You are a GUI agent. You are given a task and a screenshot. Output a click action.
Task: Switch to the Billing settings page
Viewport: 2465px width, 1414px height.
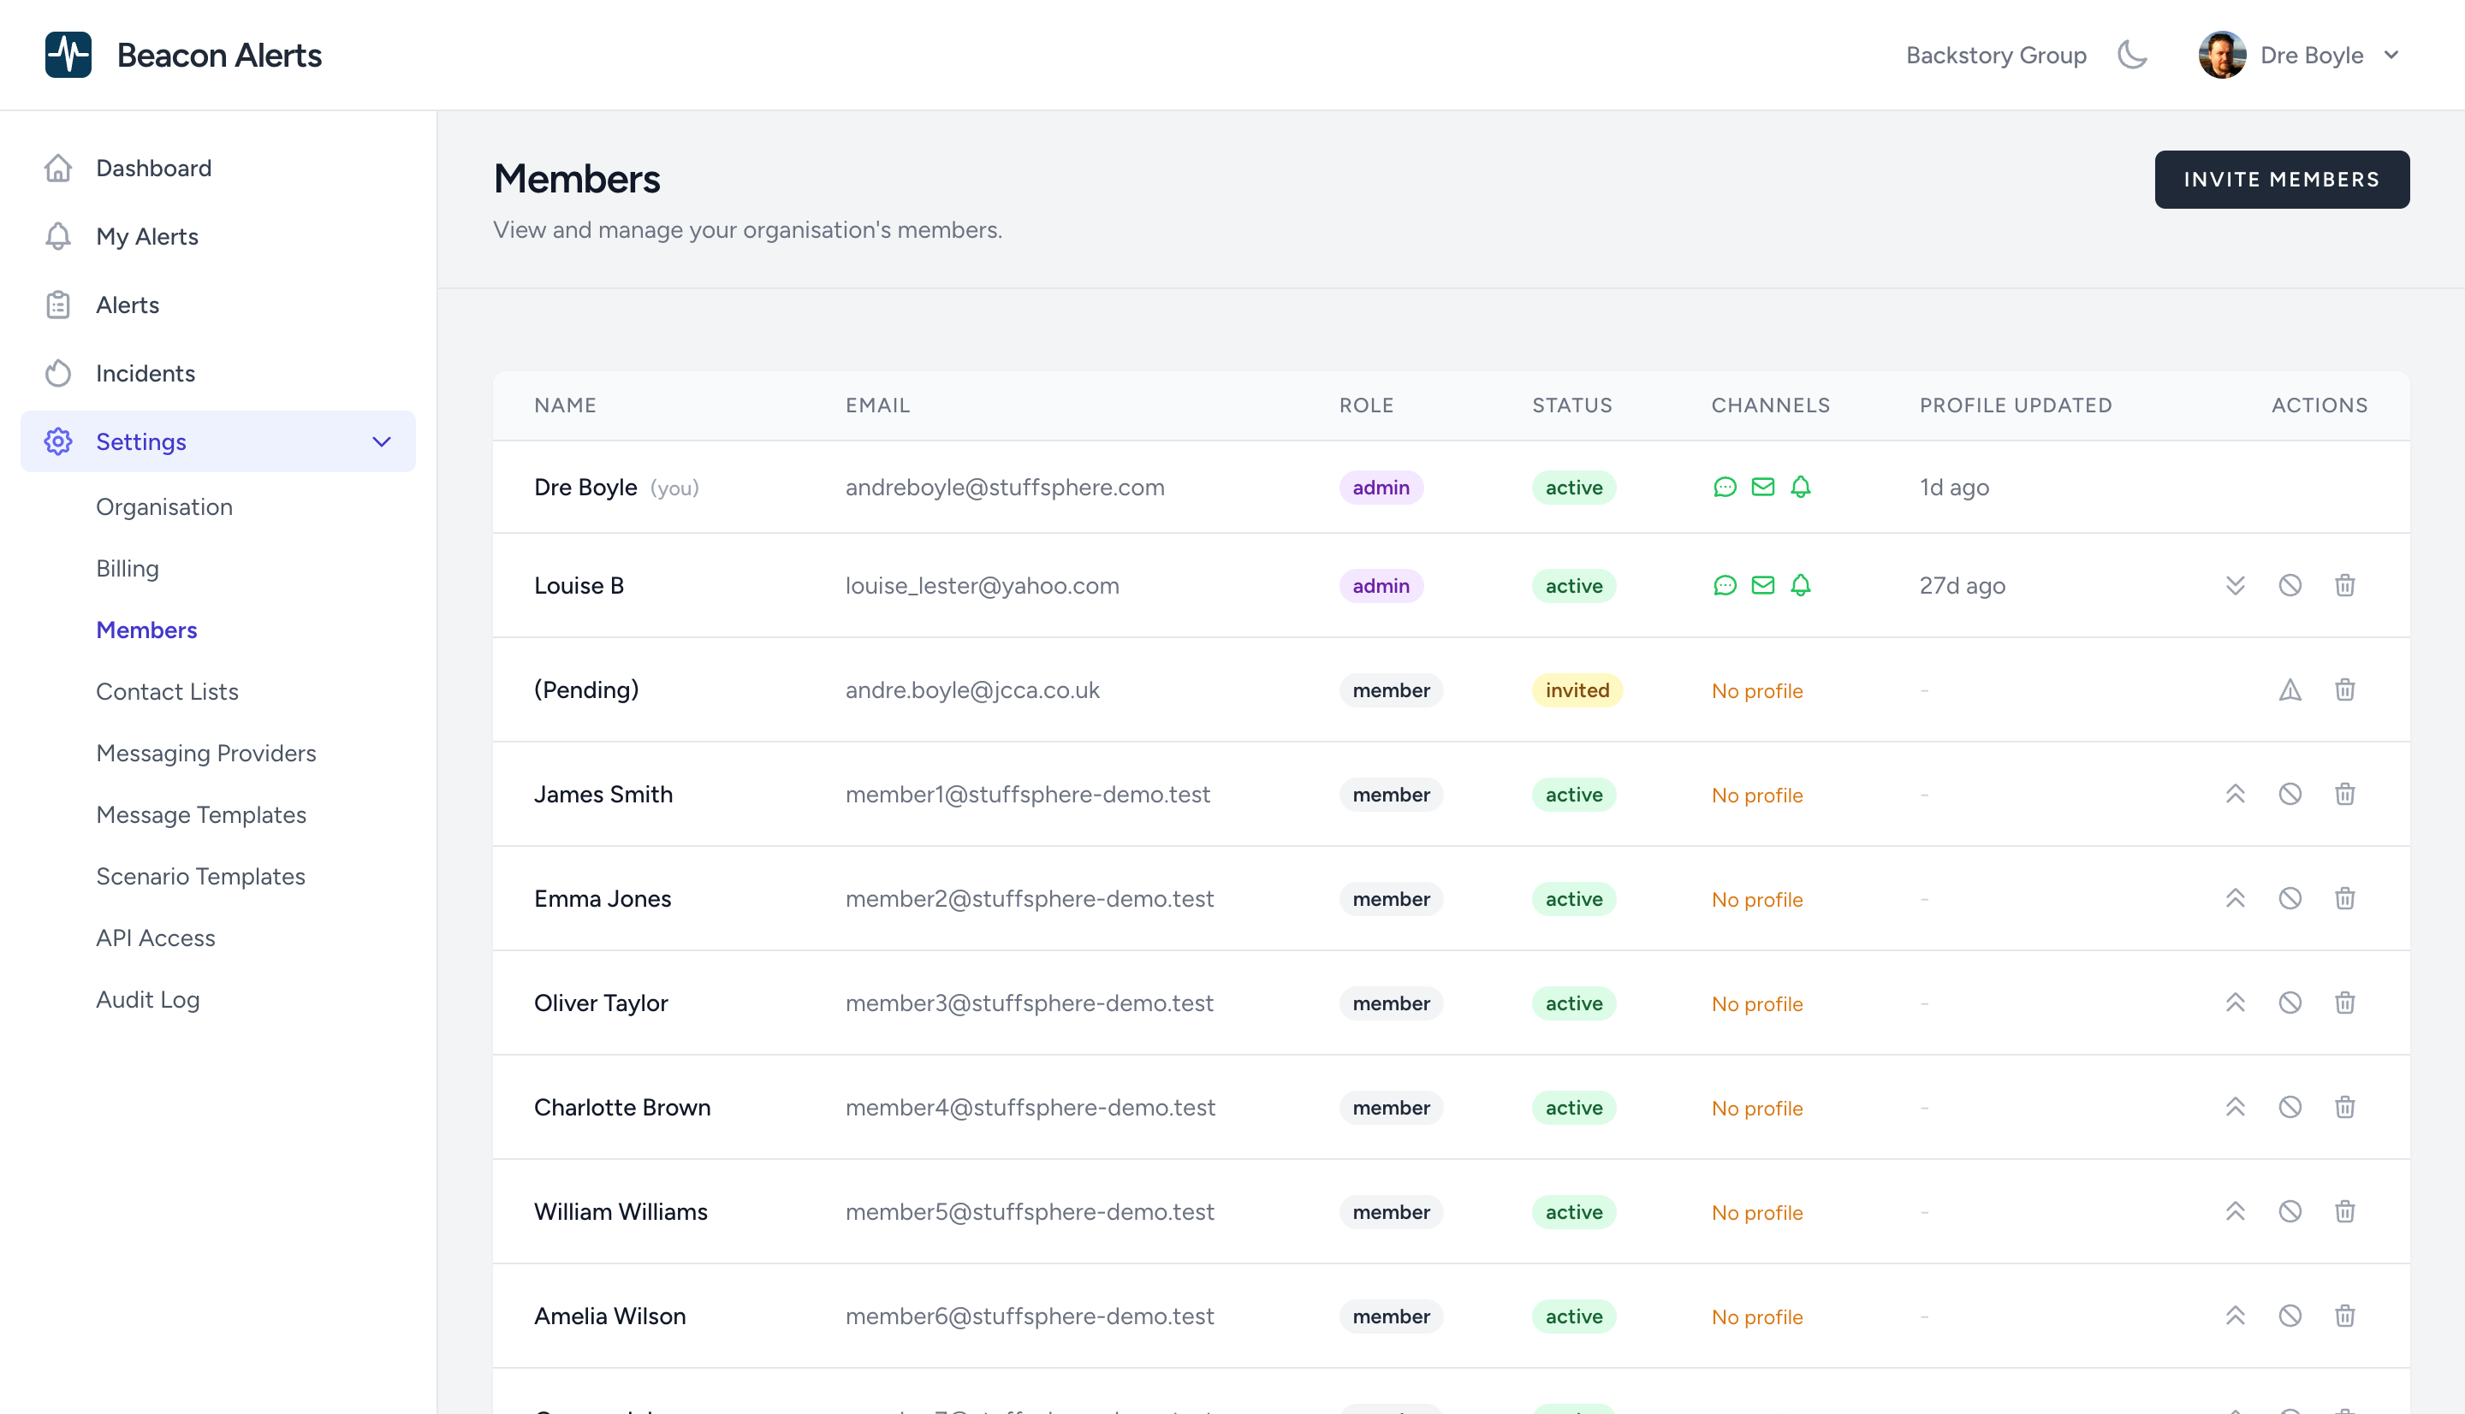tap(128, 568)
